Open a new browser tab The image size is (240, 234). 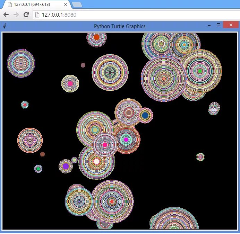77,4
